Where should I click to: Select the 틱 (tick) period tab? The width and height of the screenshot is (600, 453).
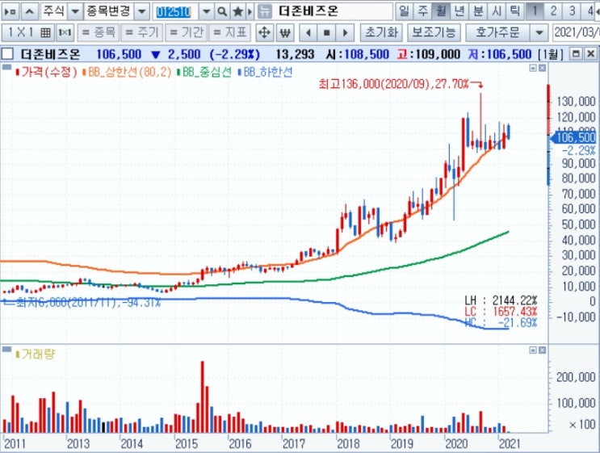click(515, 11)
